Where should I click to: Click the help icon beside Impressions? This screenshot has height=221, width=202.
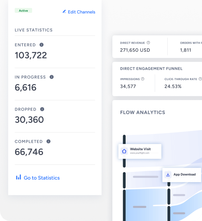(143, 79)
